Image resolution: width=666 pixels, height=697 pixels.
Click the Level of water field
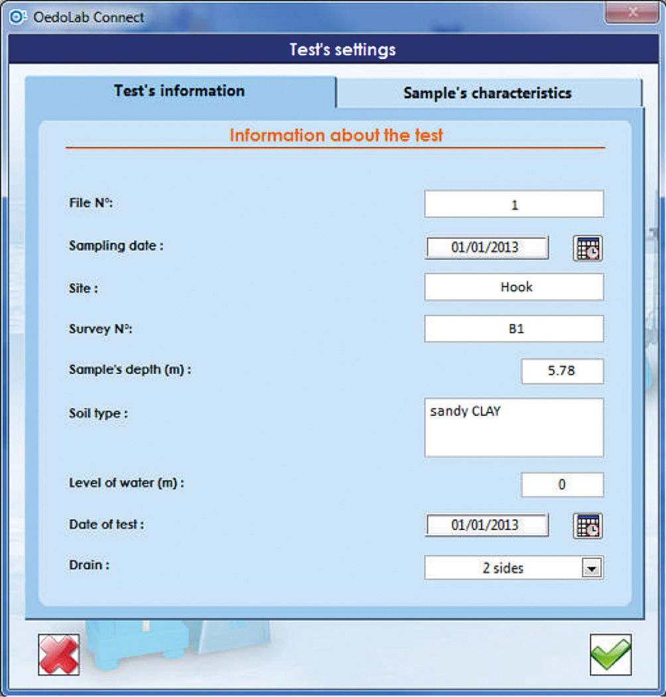tap(563, 485)
